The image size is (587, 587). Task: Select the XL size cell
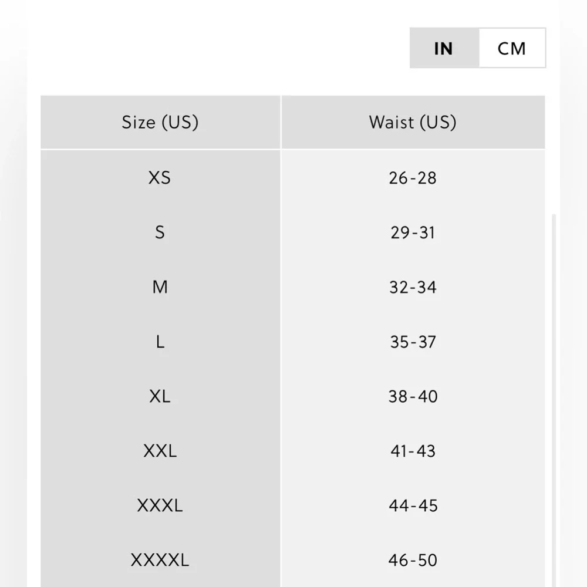(160, 396)
